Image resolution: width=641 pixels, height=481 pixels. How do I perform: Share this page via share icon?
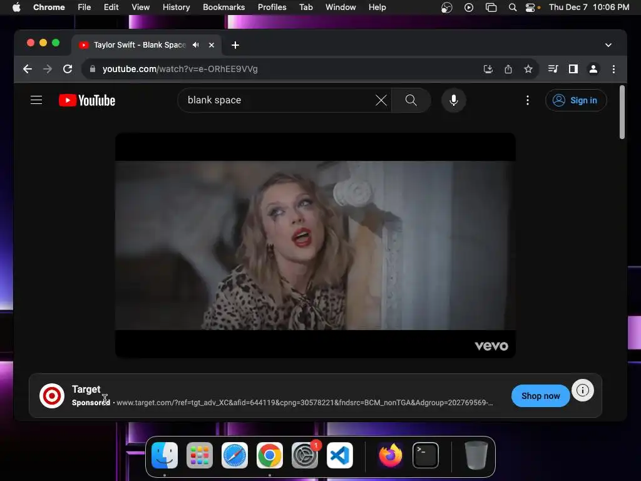tap(508, 69)
